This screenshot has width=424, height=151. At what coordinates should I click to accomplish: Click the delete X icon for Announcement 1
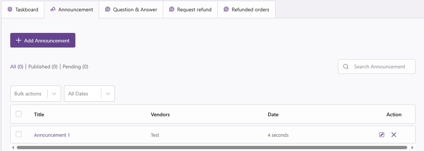(394, 135)
